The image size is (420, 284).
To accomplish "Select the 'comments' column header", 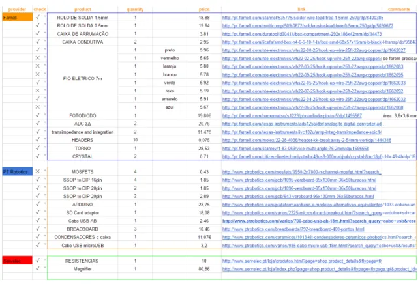I will click(x=399, y=9).
